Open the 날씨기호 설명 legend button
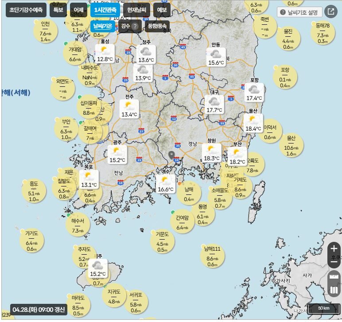The width and height of the screenshot is (342, 322). click(x=300, y=12)
